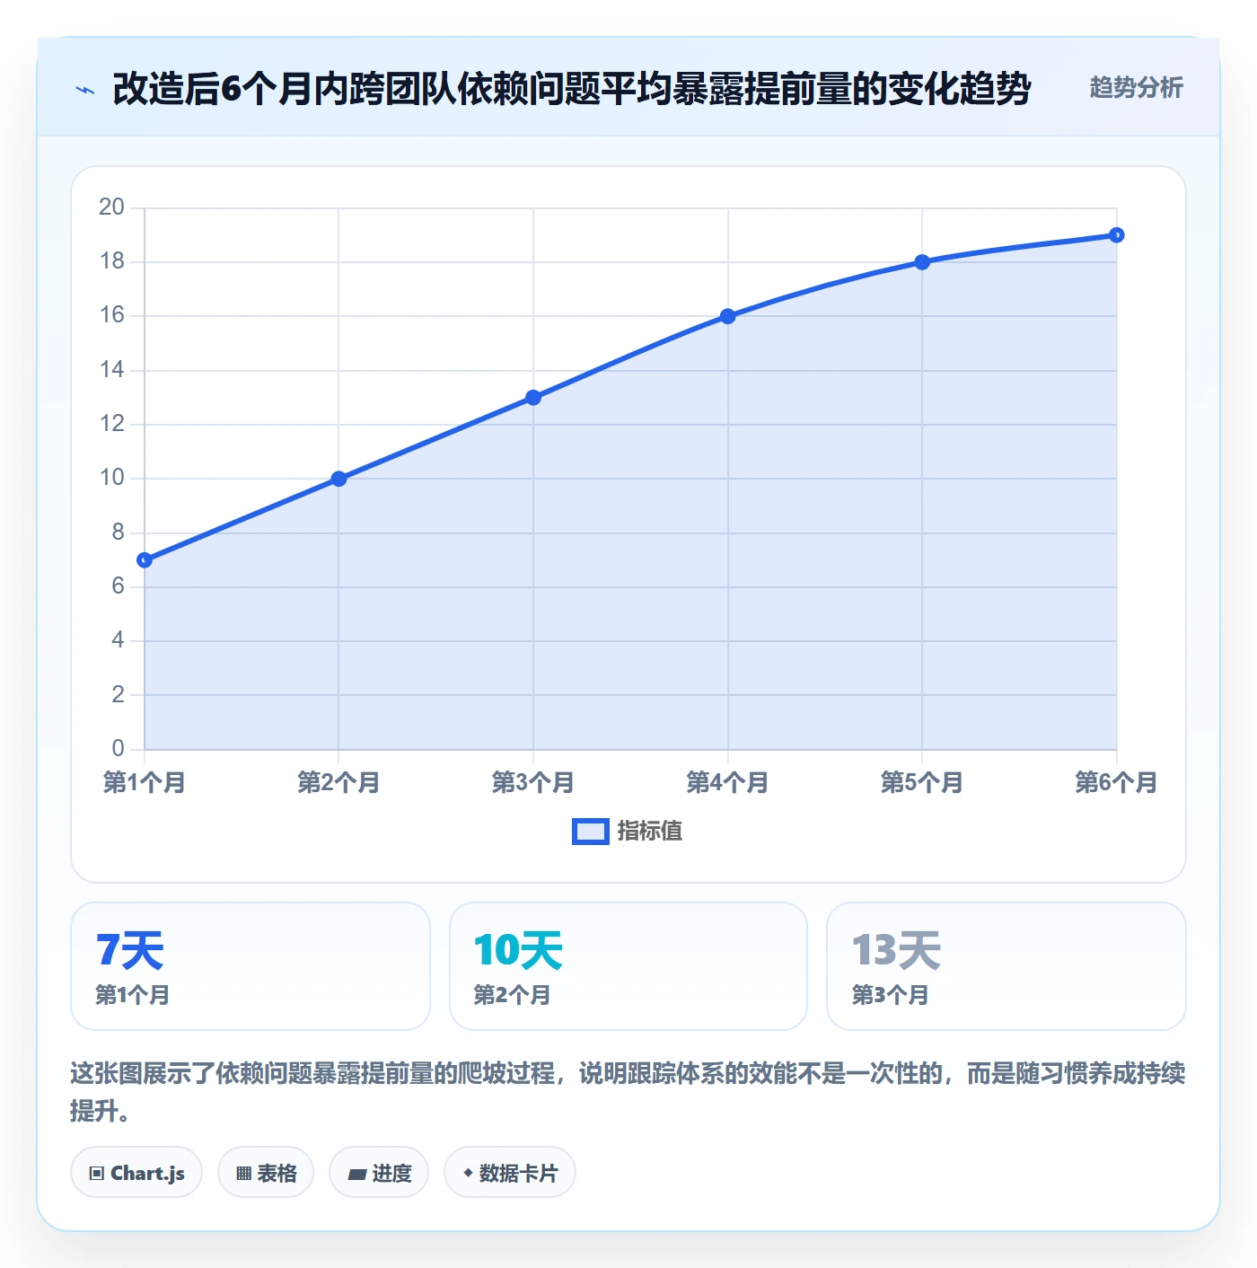Click the y-axis value 0
Image resolution: width=1257 pixels, height=1268 pixels.
(x=119, y=748)
